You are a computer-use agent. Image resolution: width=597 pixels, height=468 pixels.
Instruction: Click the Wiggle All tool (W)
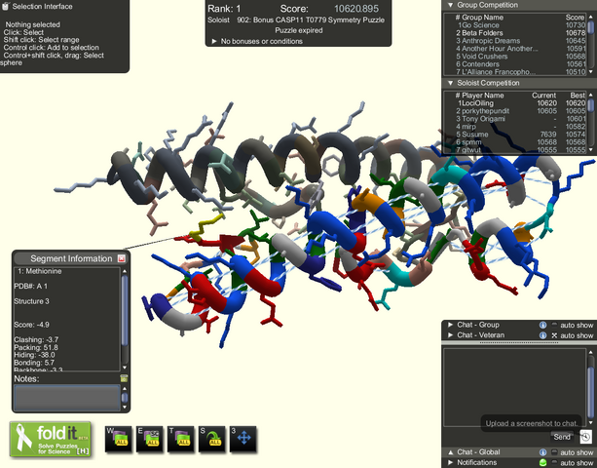(119, 439)
